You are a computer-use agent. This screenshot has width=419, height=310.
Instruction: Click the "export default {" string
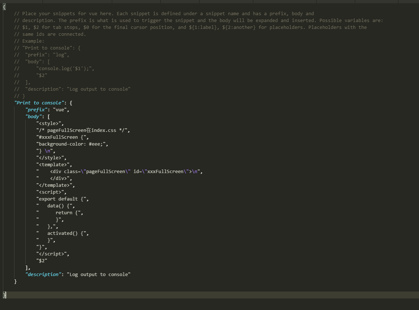[x=61, y=199]
